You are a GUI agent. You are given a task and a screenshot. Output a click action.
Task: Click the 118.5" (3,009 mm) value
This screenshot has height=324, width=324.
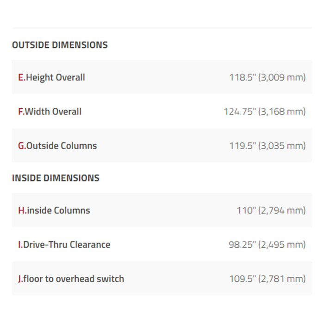coord(268,77)
